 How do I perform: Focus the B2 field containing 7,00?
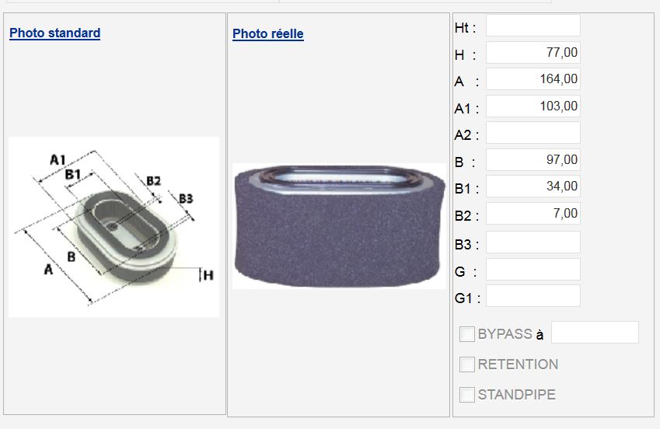tap(533, 214)
